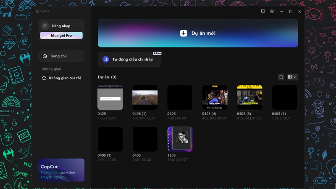Click project name text 0406 (1)

point(139,113)
